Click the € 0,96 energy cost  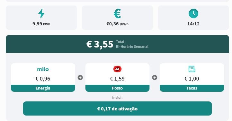click(x=43, y=79)
